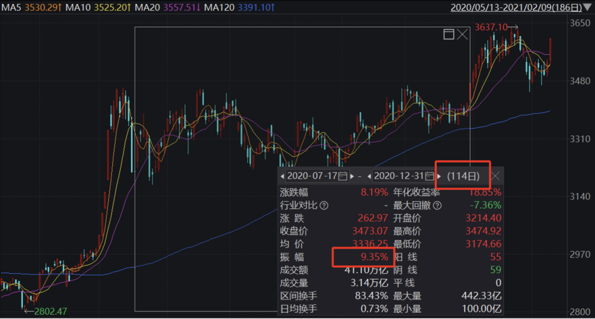This screenshot has height=319, width=595.
Task: Click the 阳线 count 55
Action: (x=496, y=257)
